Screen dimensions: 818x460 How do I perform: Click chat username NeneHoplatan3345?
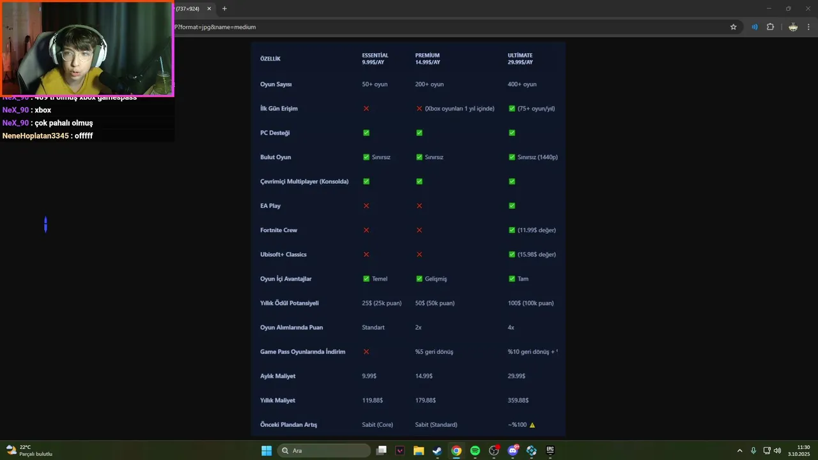(35, 135)
